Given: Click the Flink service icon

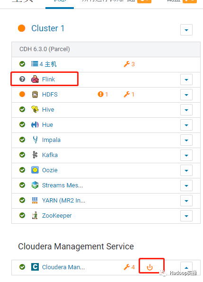Looking at the screenshot, I should pyautogui.click(x=35, y=79).
